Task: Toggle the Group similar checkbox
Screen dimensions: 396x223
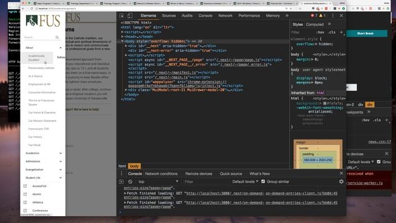Action: [263, 181]
